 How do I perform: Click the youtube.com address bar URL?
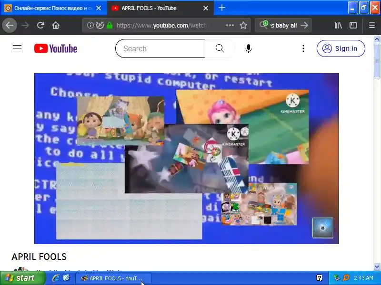pyautogui.click(x=161, y=25)
